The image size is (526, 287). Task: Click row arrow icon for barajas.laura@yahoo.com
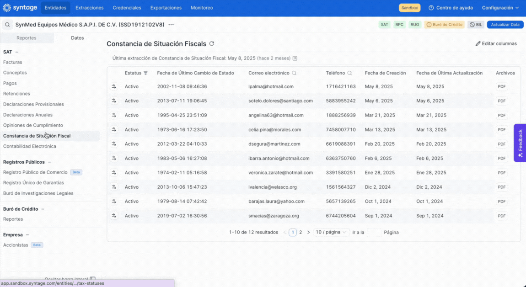tap(114, 201)
